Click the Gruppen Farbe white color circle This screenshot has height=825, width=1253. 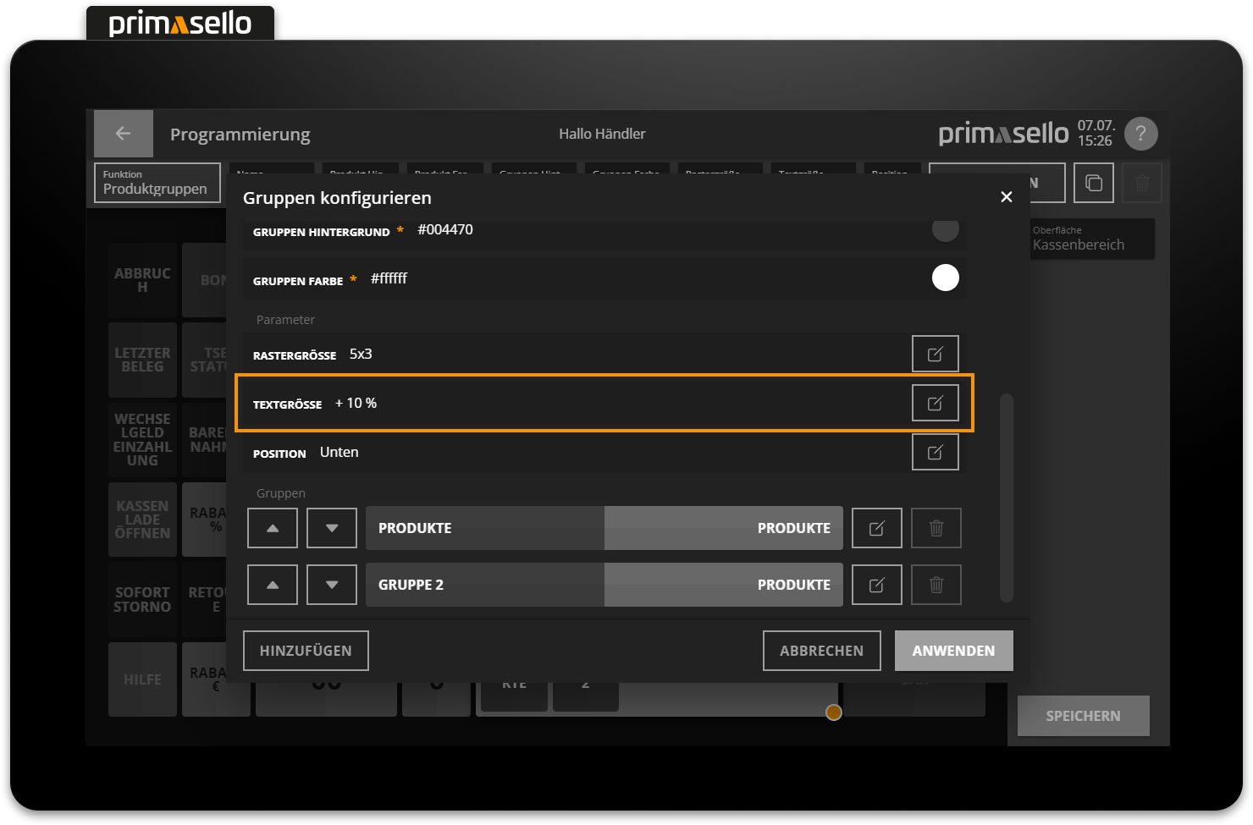(x=946, y=278)
